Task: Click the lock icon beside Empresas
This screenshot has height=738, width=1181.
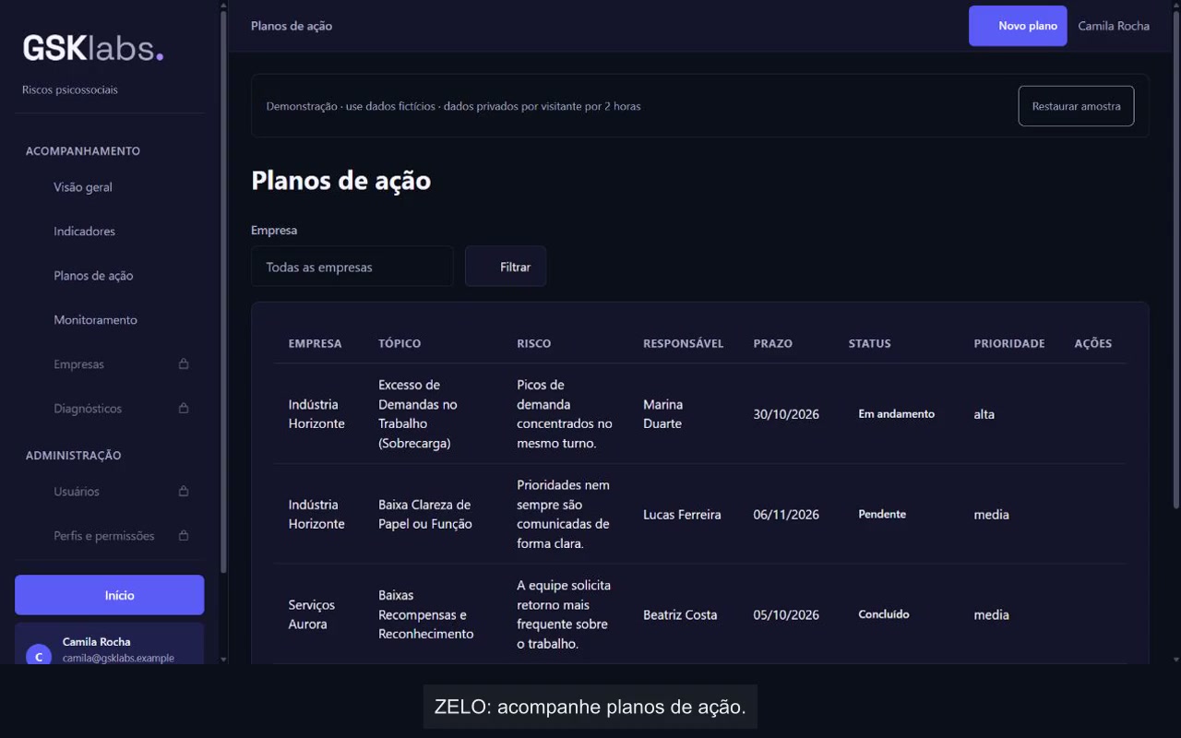Action: (184, 364)
